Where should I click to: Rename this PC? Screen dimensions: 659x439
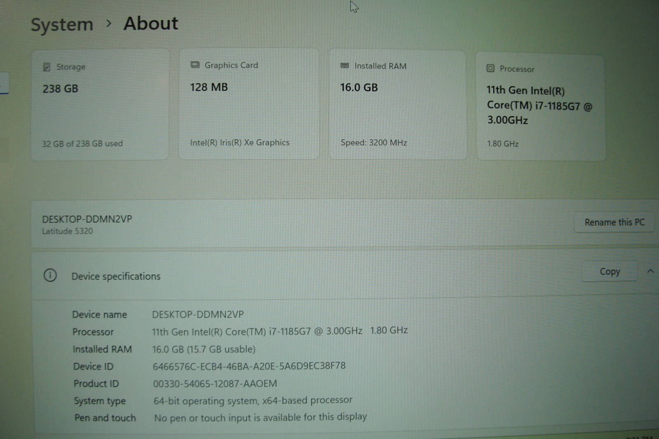point(614,222)
